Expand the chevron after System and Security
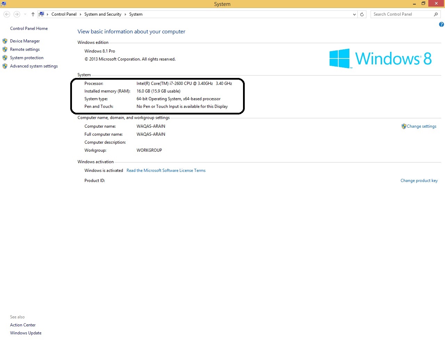The width and height of the screenshot is (445, 341). 125,14
